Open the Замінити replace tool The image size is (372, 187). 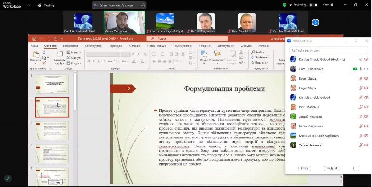click(x=261, y=57)
